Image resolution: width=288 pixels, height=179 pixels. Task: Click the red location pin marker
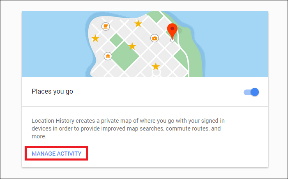172,31
